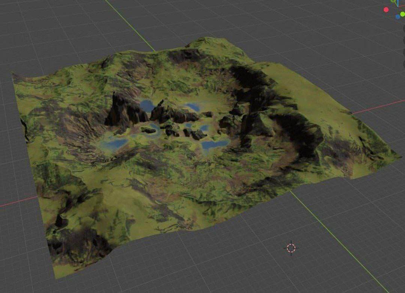Click the blue negative Z axis gizmo dot
Image resolution: width=405 pixels, height=293 pixels.
click(x=398, y=17)
